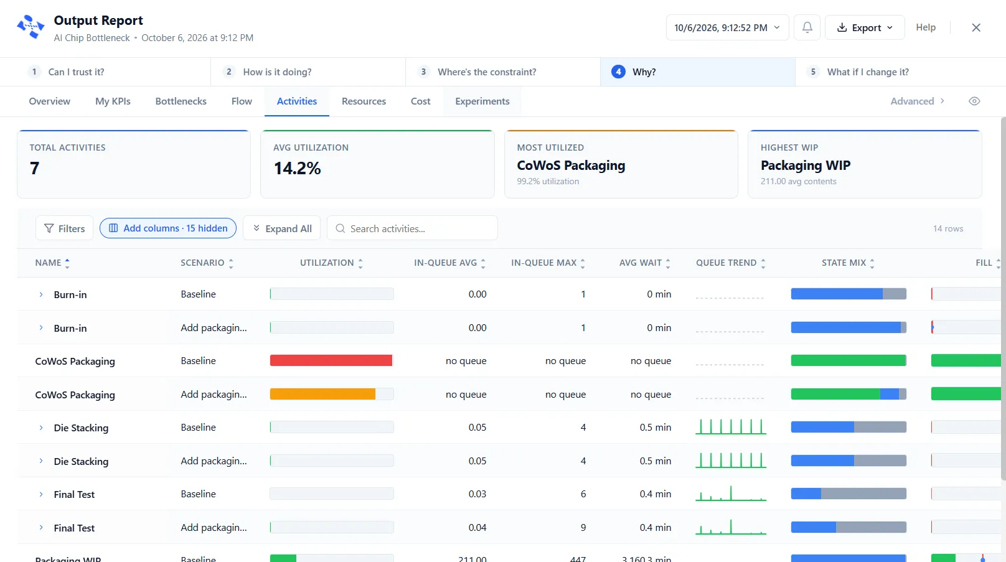Expand the Burn-in Baseline row
Viewport: 1006px width, 562px height.
coord(41,294)
